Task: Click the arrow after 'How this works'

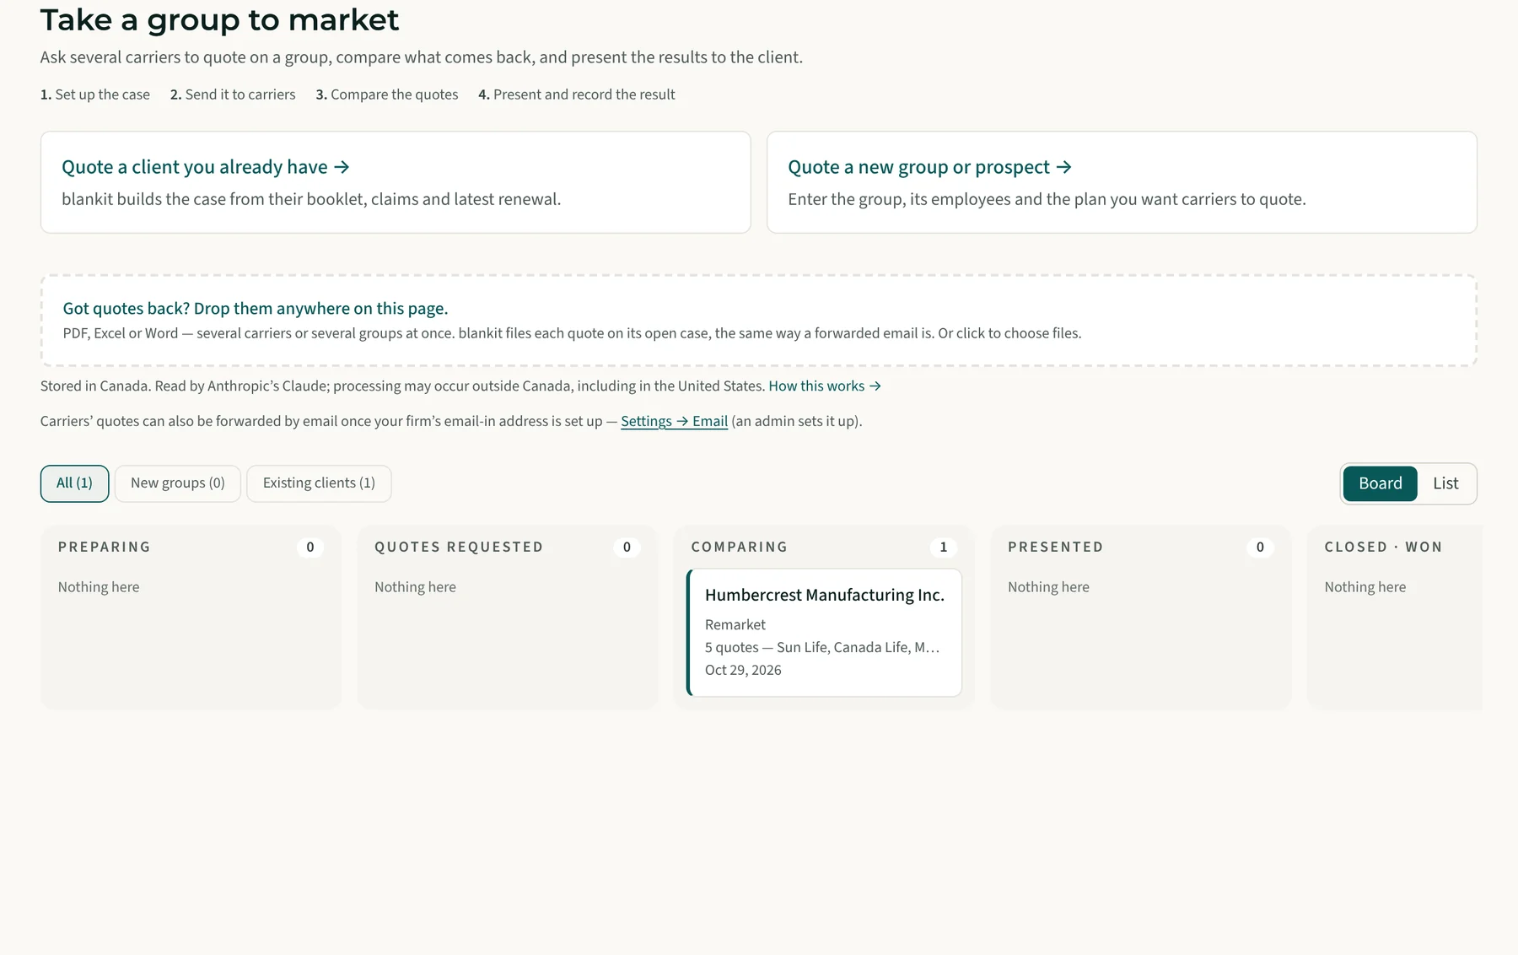Action: (875, 386)
